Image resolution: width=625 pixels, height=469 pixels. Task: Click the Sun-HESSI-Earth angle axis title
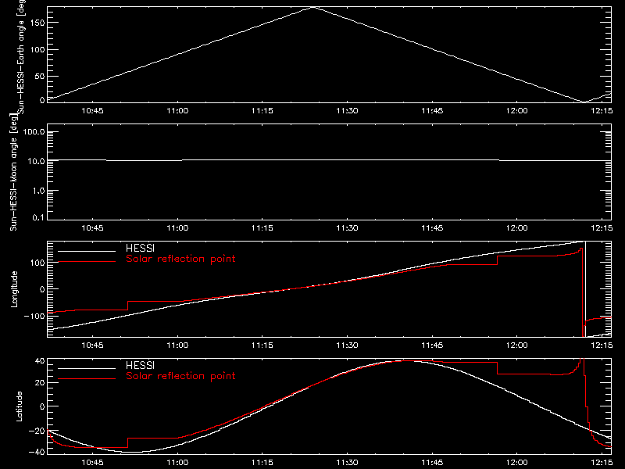tap(22, 55)
